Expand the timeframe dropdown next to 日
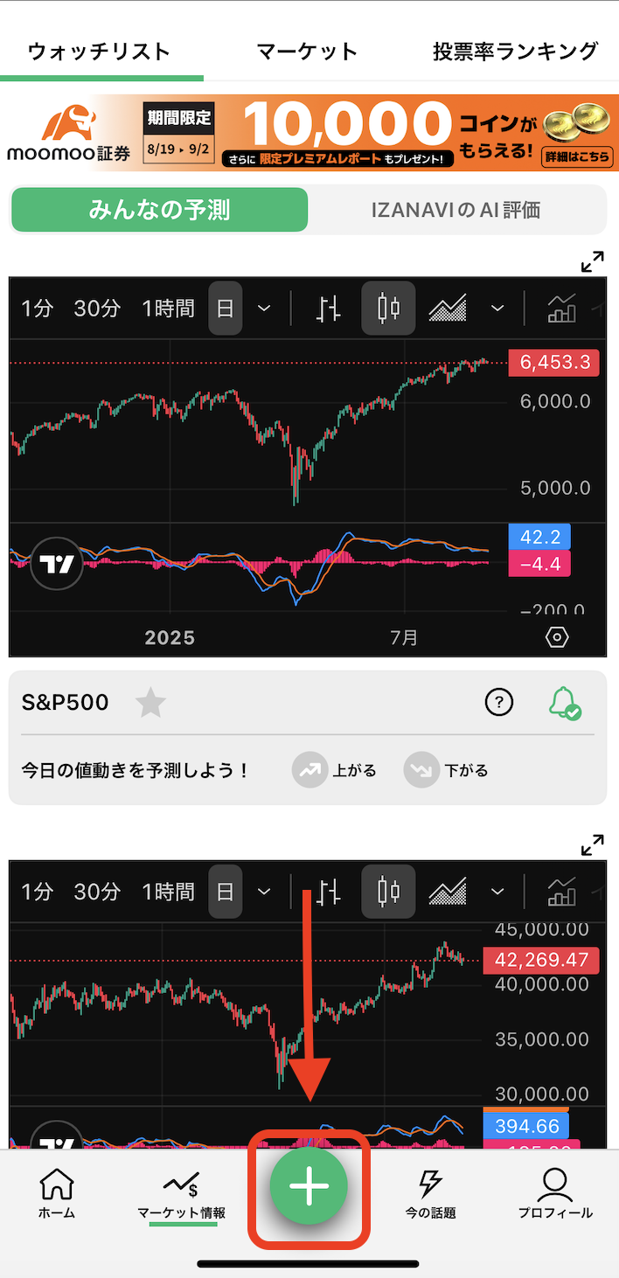The width and height of the screenshot is (619, 1278). [263, 309]
